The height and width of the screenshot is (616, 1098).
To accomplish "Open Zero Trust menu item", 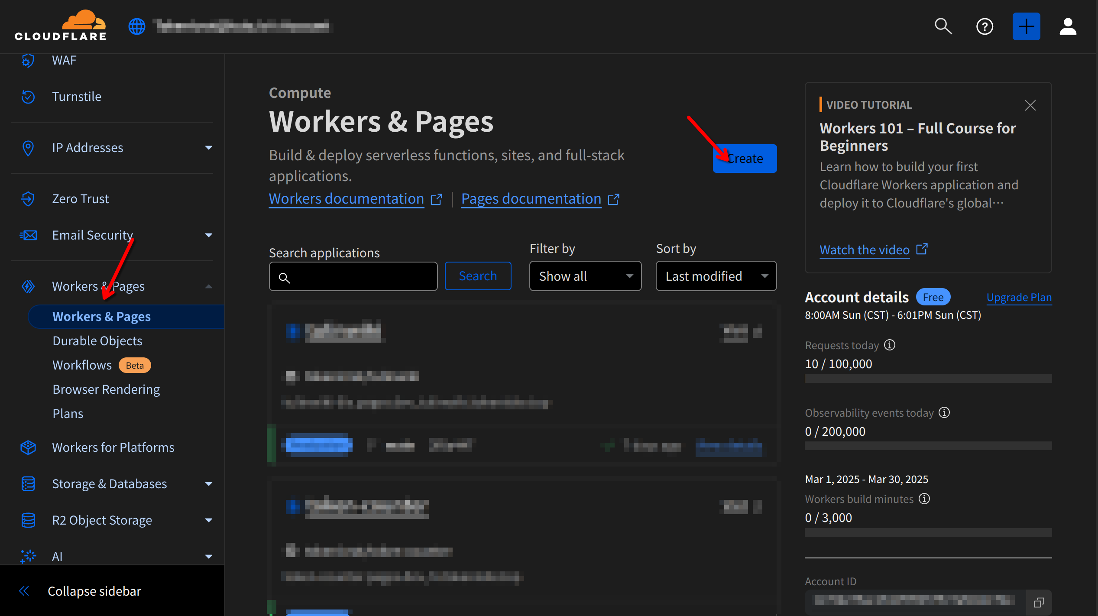I will pos(80,199).
